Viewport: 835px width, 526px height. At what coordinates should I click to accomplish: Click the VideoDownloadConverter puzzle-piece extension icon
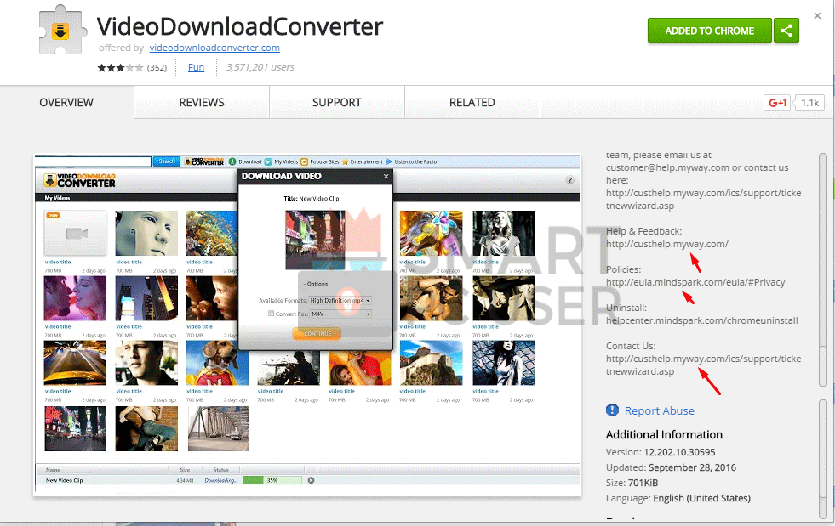62,30
